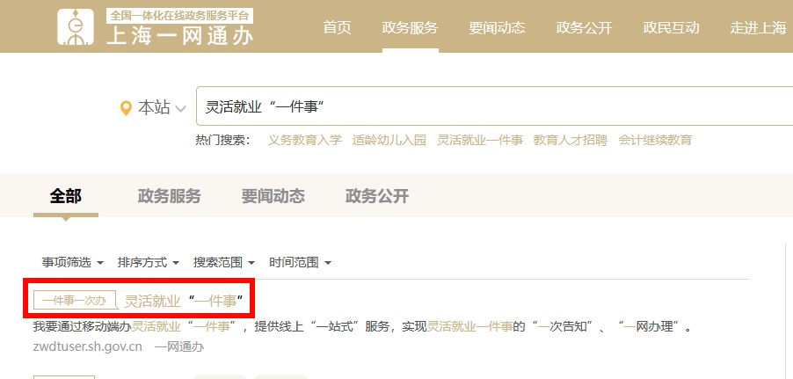Expand the 搜索范围 dropdown
The height and width of the screenshot is (379, 793).
point(224,263)
